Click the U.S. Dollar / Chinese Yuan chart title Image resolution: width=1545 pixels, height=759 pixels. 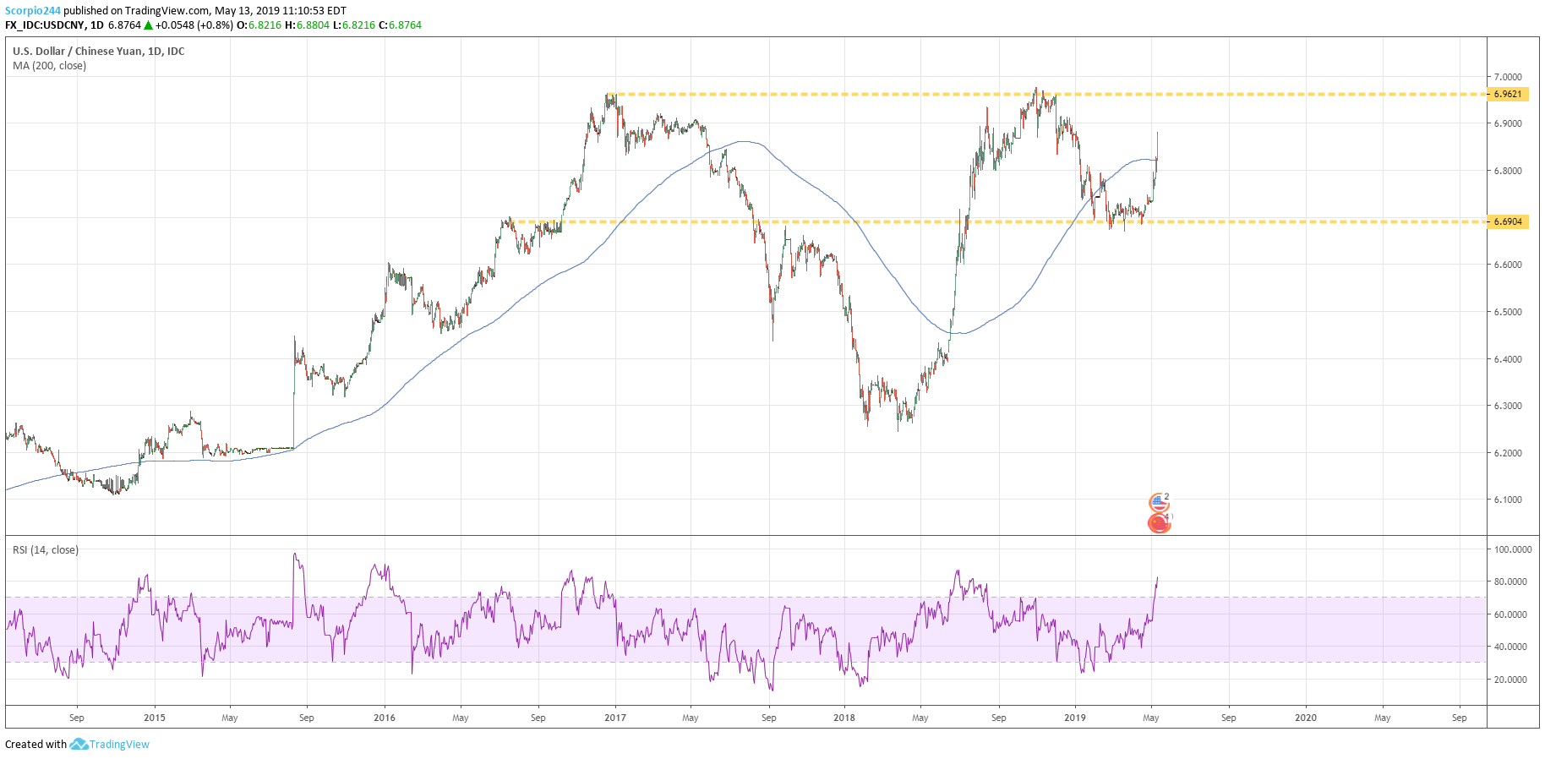99,52
